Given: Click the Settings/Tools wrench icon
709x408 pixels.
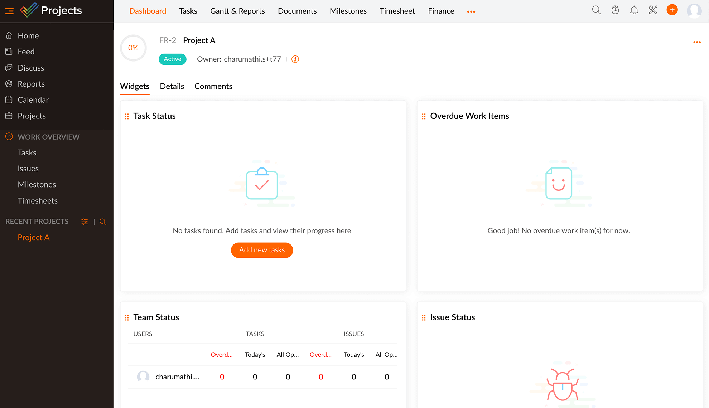Looking at the screenshot, I should click(x=652, y=11).
